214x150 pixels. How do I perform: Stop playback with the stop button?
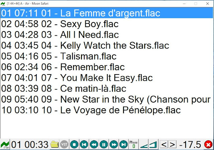(x=74, y=145)
